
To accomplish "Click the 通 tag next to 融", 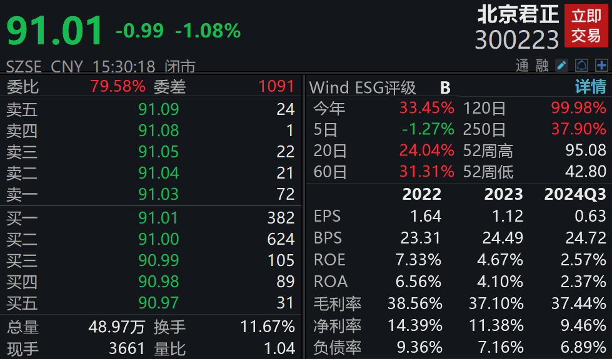I will pos(522,66).
